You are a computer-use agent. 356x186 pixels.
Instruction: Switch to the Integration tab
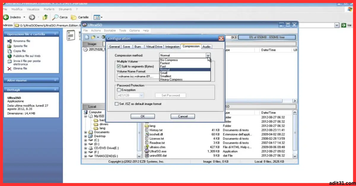(172, 47)
